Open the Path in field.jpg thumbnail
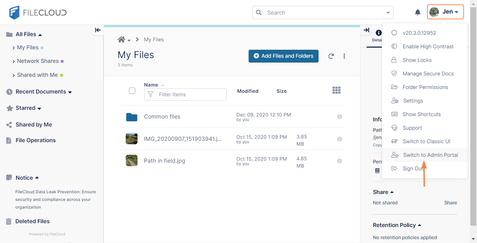The width and height of the screenshot is (477, 243). tap(132, 161)
